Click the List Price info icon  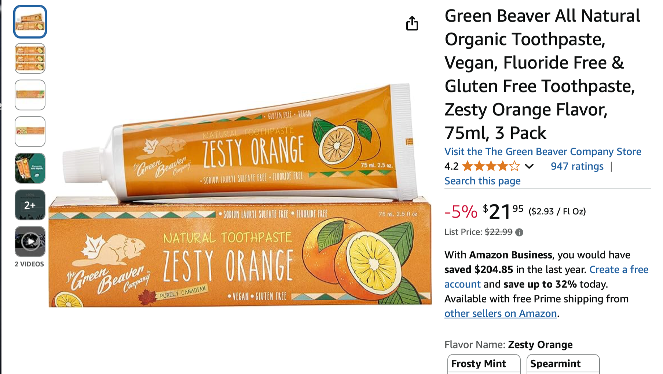[x=519, y=232]
